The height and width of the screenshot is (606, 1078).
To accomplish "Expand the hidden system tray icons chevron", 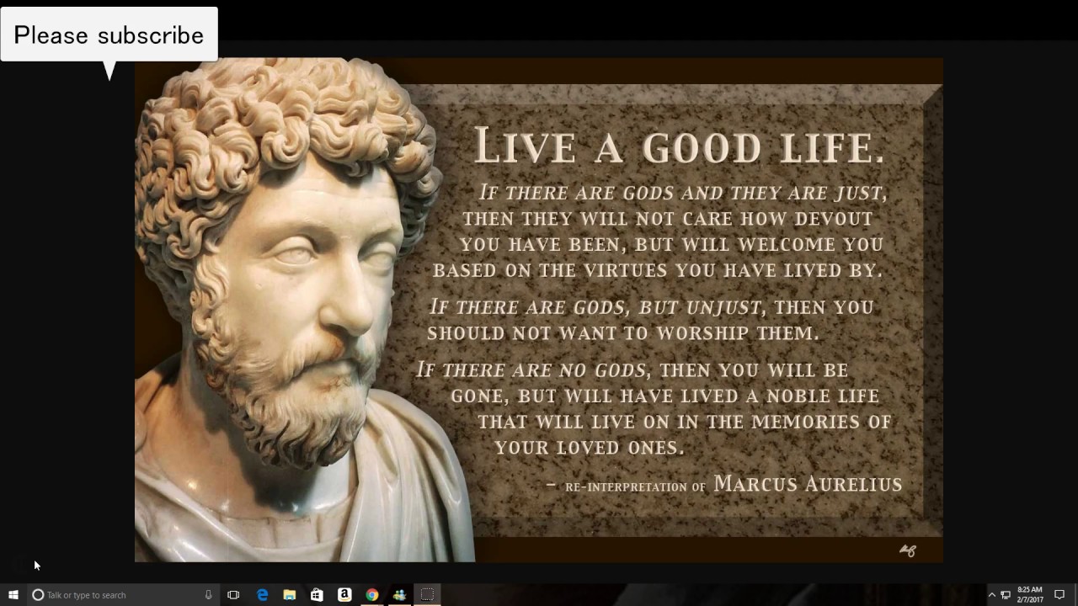I will 991,595.
